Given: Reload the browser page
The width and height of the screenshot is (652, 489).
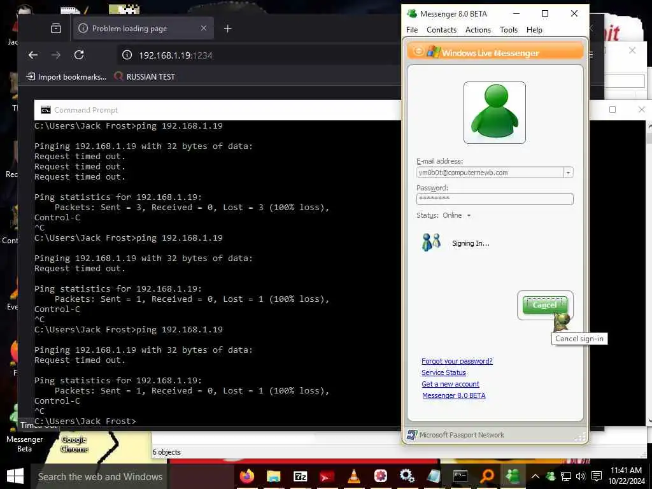Looking at the screenshot, I should click(79, 55).
